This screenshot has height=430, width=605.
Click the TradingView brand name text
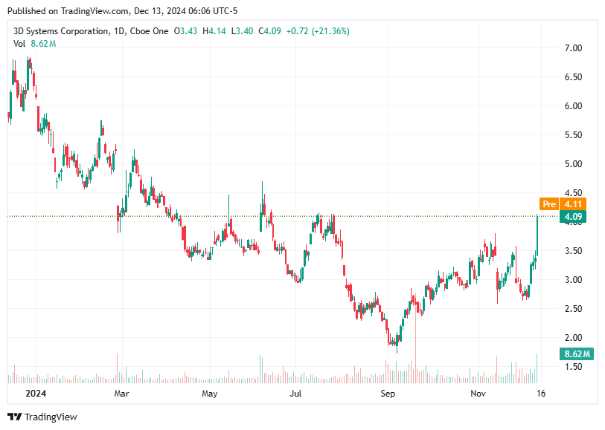51,417
